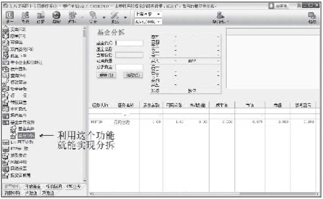Click the 证券代码 column header

(100, 105)
